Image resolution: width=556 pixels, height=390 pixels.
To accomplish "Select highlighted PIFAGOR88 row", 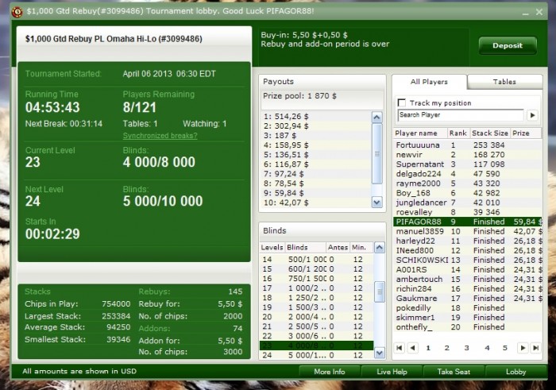I will (467, 222).
